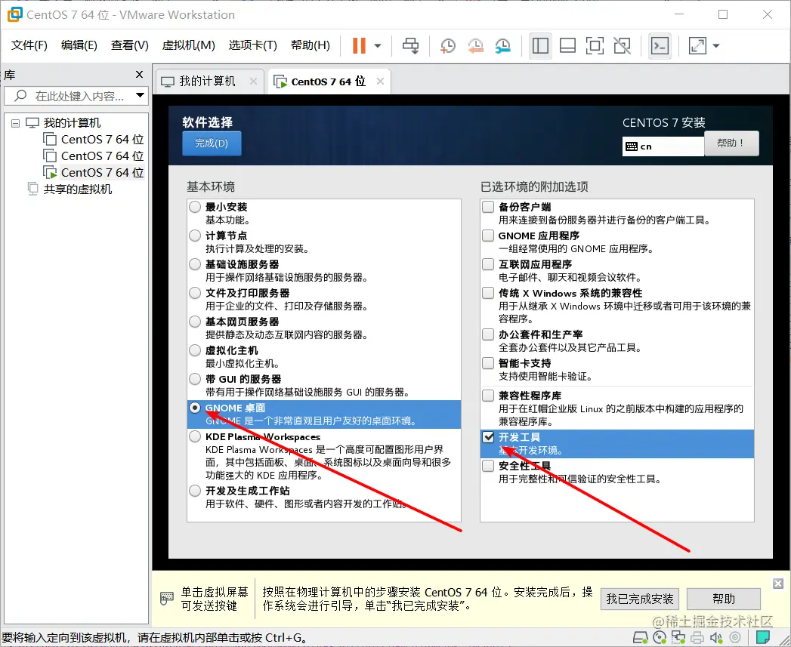Image resolution: width=791 pixels, height=647 pixels.
Task: Click the keyboard layout icon beside cn
Action: [632, 146]
